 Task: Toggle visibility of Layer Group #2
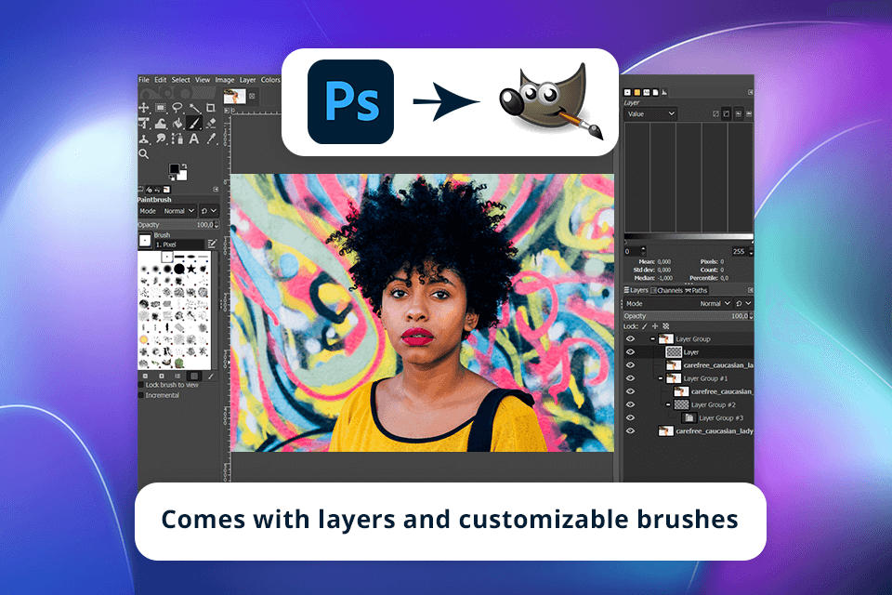pos(630,404)
